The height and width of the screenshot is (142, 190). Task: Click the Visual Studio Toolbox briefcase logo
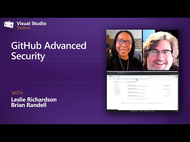pyautogui.click(x=9, y=25)
